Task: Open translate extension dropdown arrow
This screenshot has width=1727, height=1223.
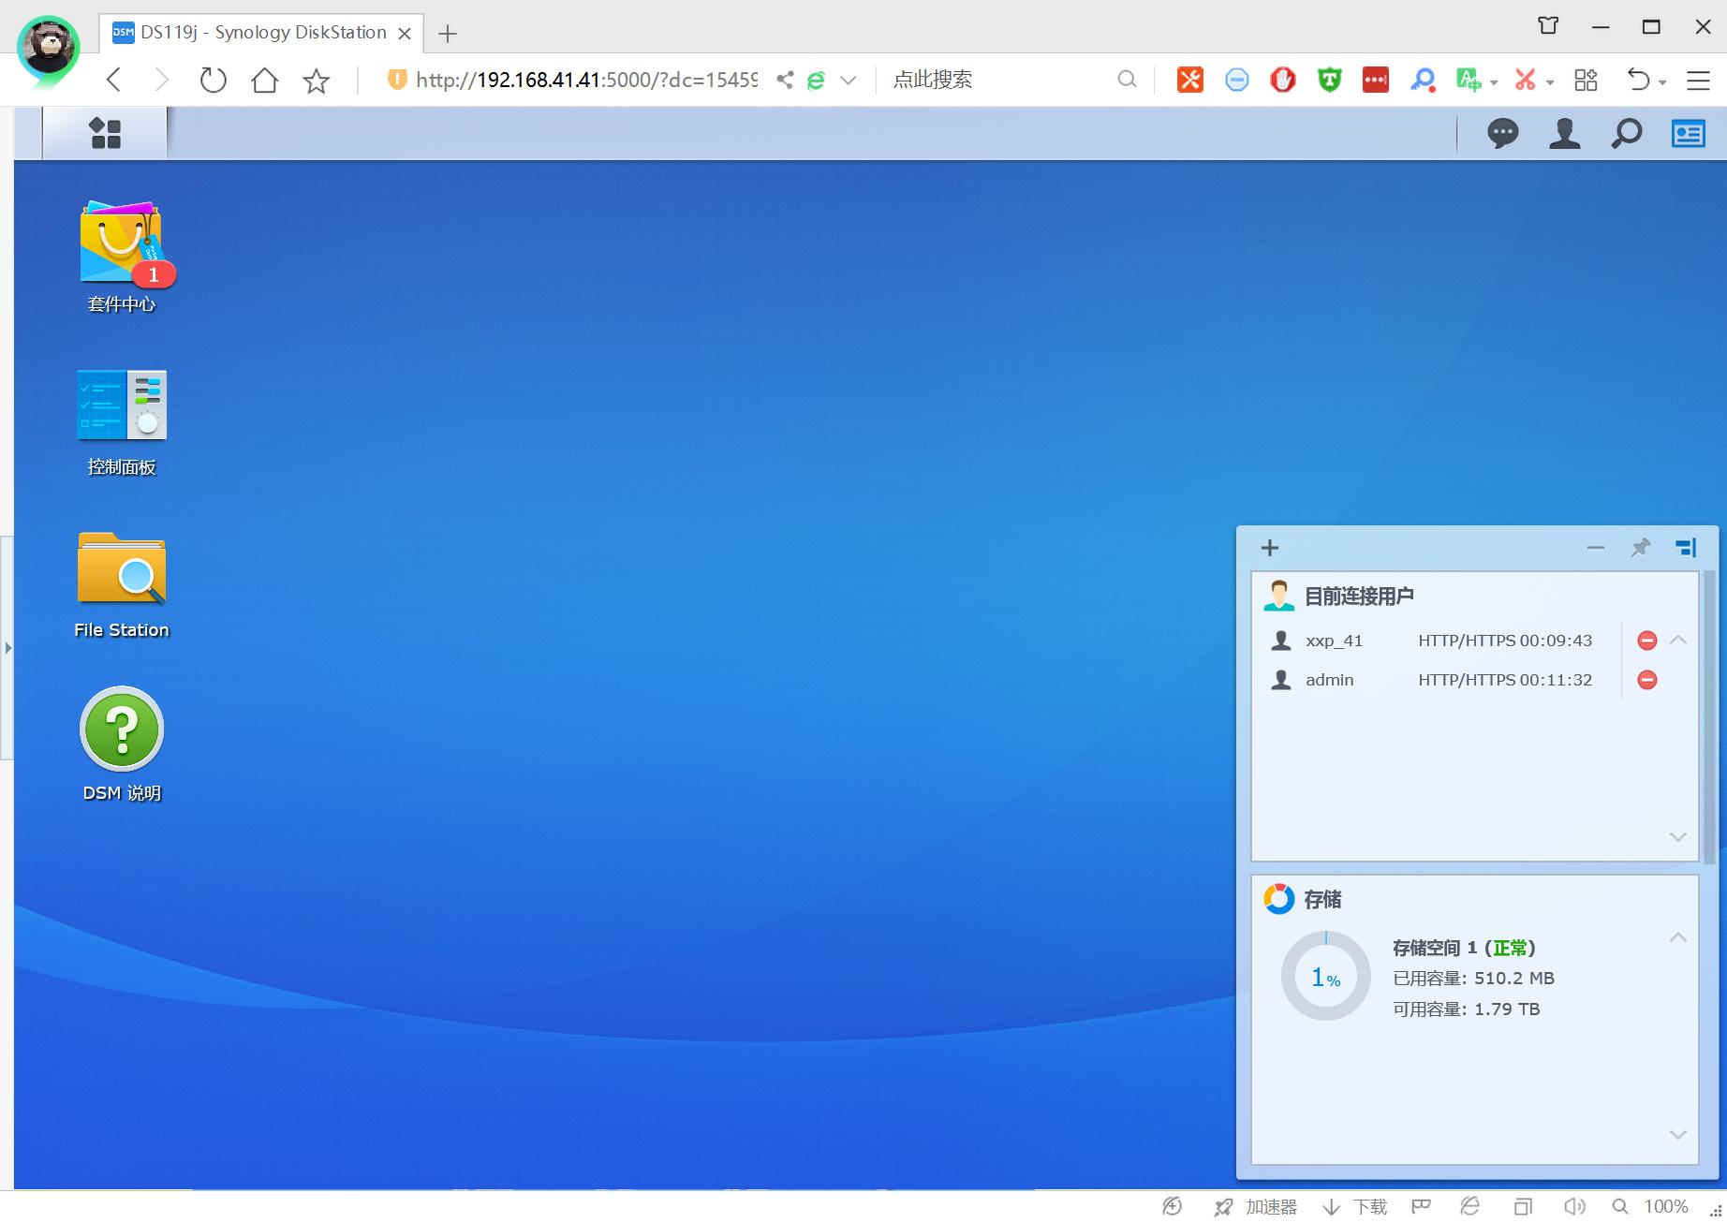Action: click(x=1493, y=82)
